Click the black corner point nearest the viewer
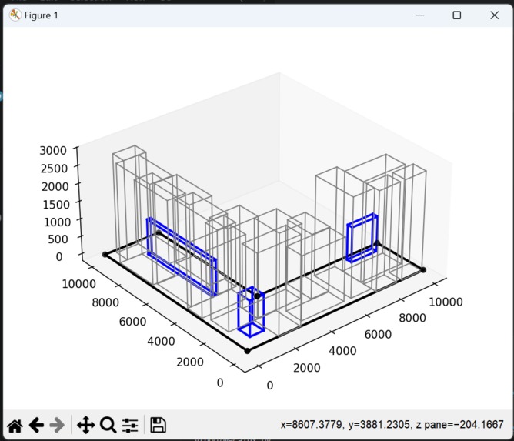 [248, 351]
